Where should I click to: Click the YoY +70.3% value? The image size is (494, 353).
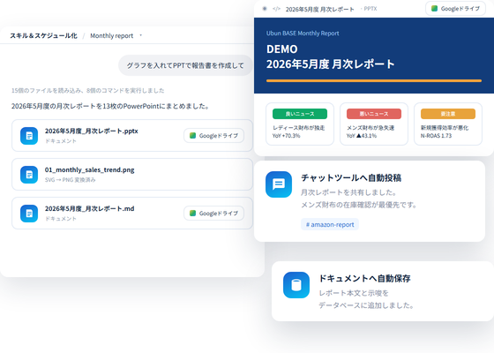click(286, 136)
